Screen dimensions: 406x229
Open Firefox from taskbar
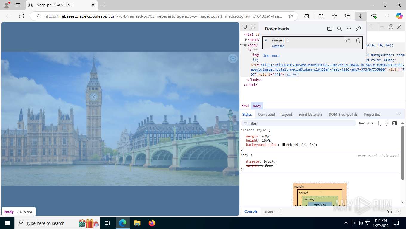(x=152, y=223)
